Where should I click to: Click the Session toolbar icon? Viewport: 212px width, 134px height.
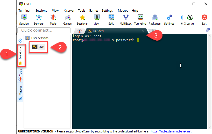click(x=24, y=20)
